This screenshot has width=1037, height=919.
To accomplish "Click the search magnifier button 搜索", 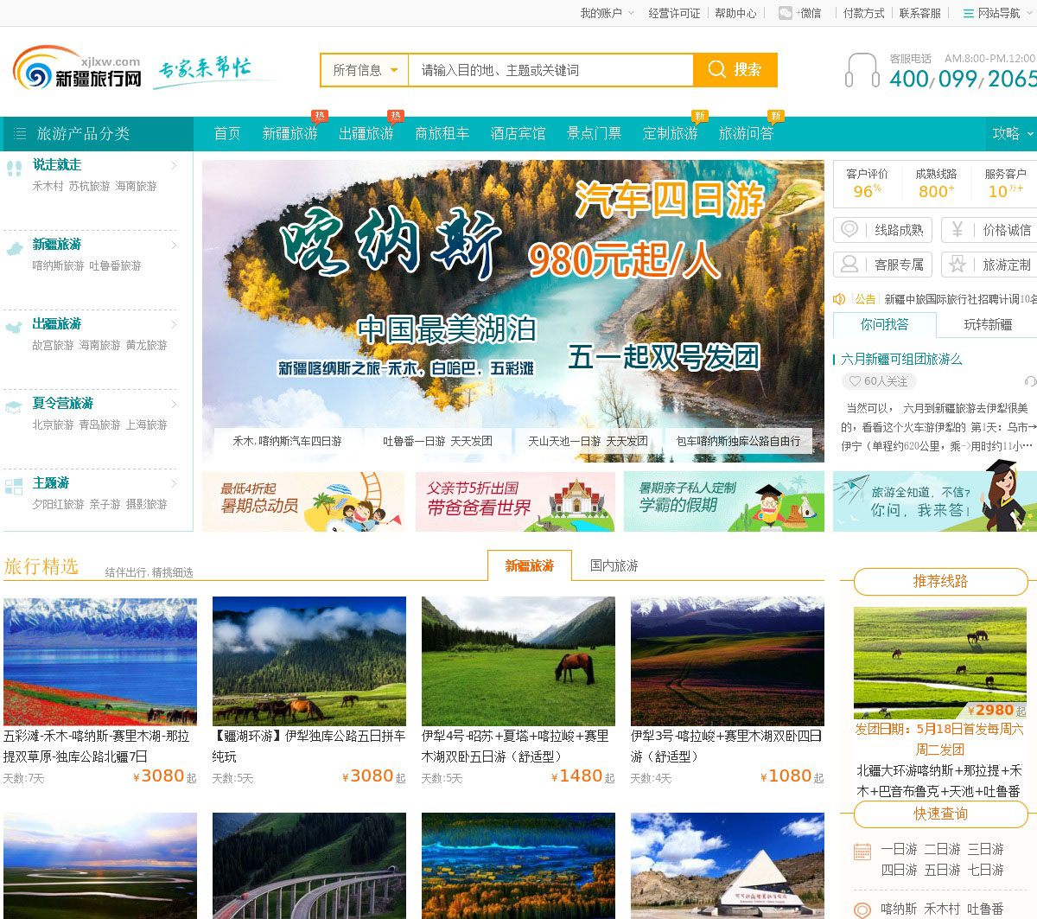I will coord(735,70).
